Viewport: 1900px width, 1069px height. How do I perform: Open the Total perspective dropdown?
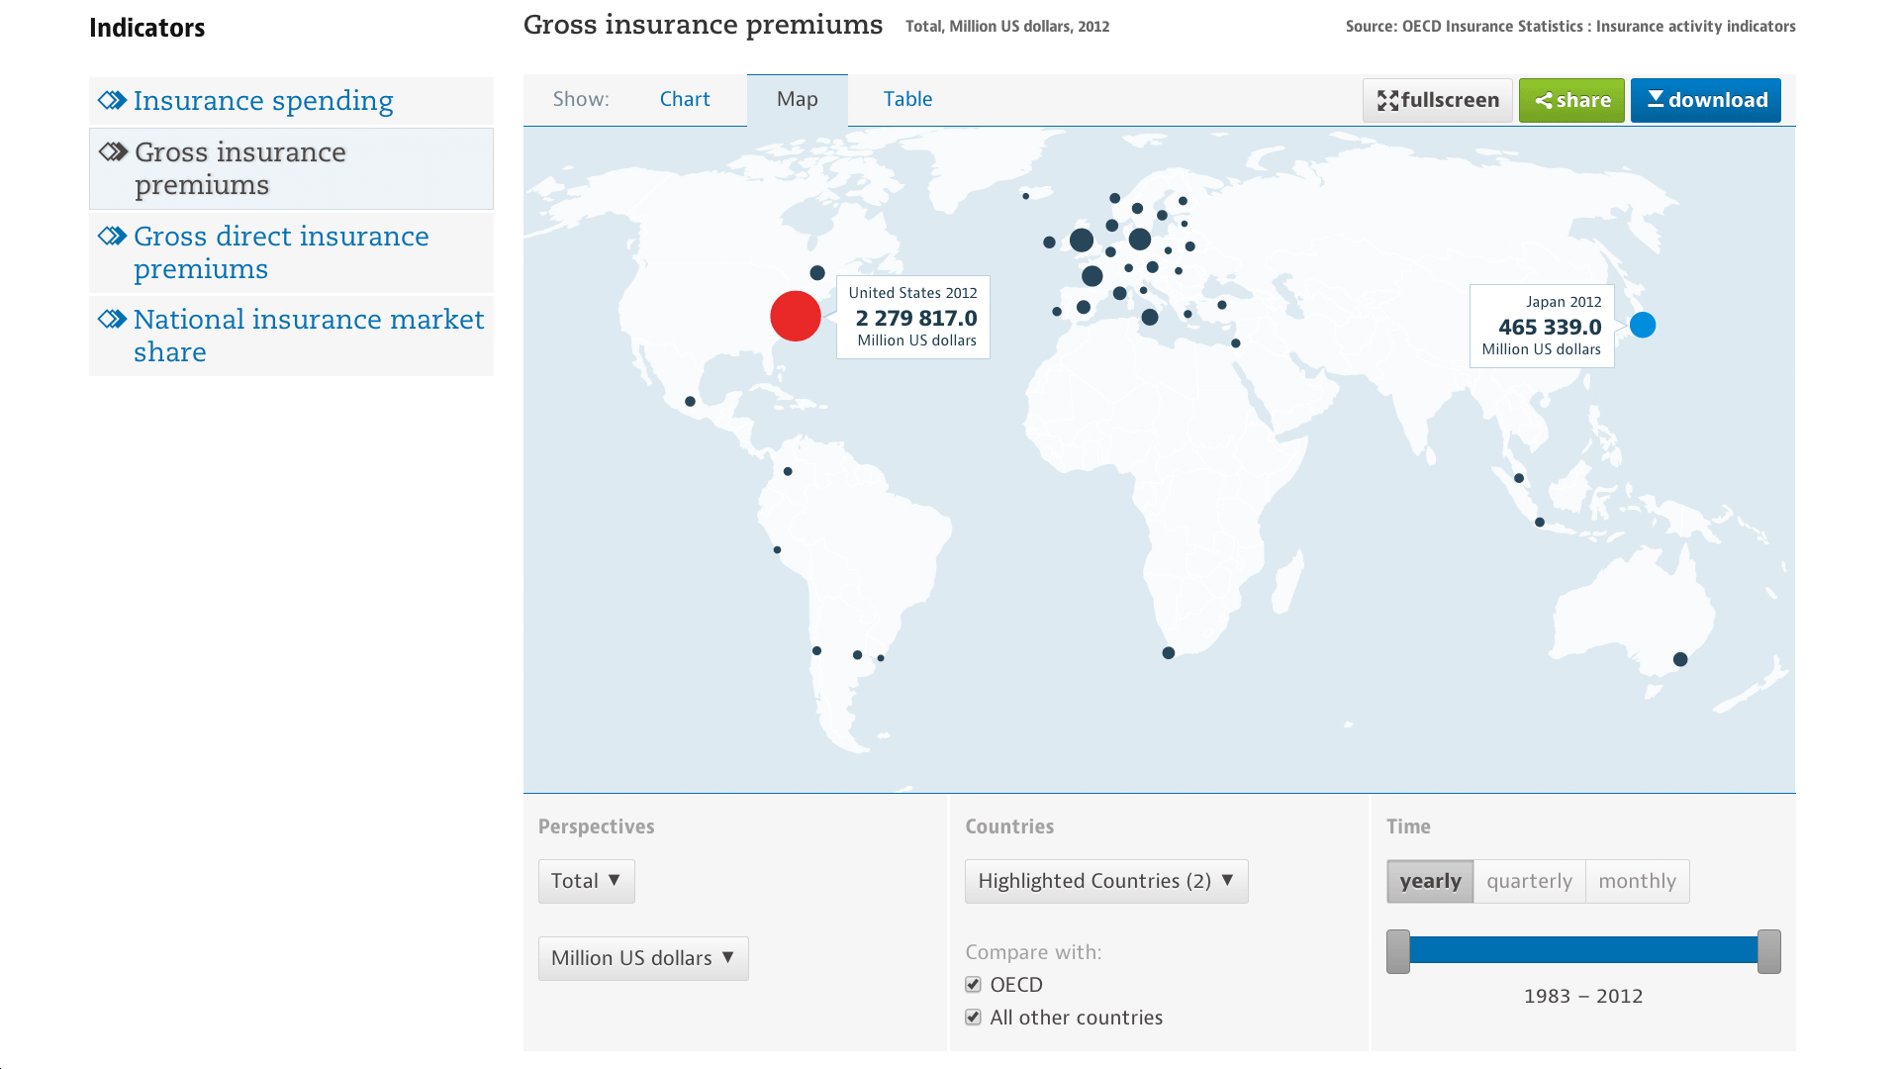click(x=586, y=882)
